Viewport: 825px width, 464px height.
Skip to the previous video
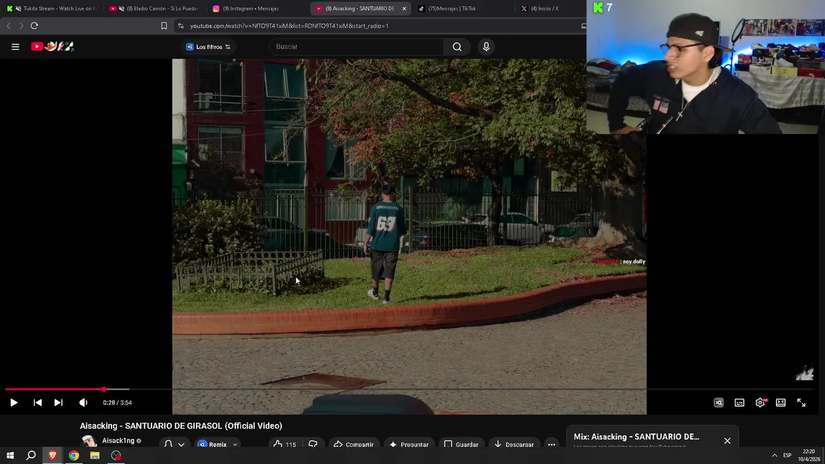point(37,402)
